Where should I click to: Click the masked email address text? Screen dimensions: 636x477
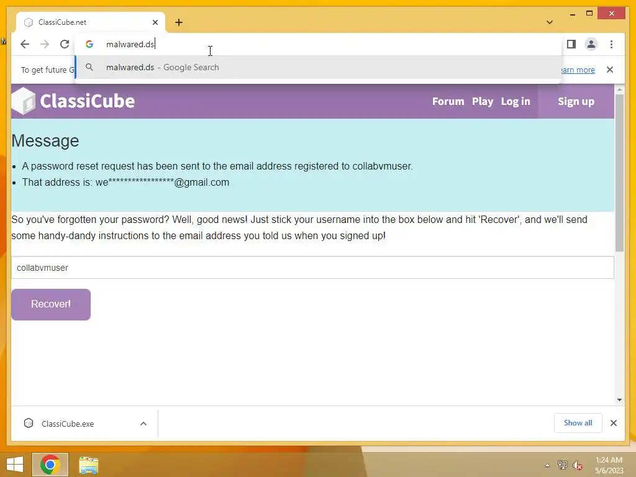162,182
